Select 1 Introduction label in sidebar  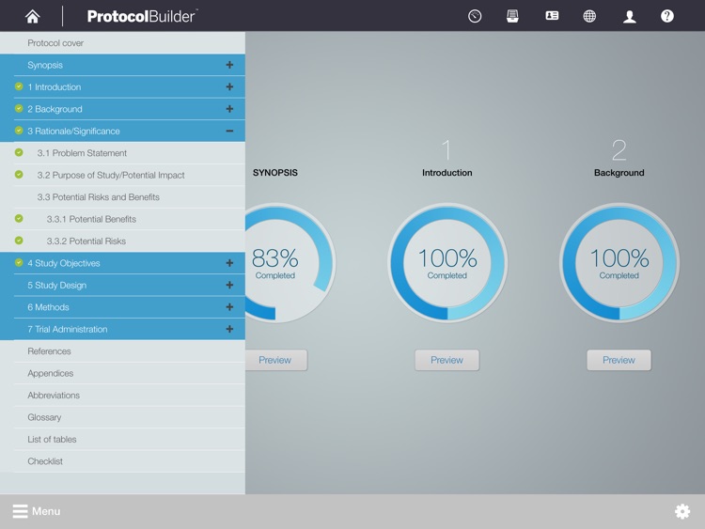[x=55, y=86]
